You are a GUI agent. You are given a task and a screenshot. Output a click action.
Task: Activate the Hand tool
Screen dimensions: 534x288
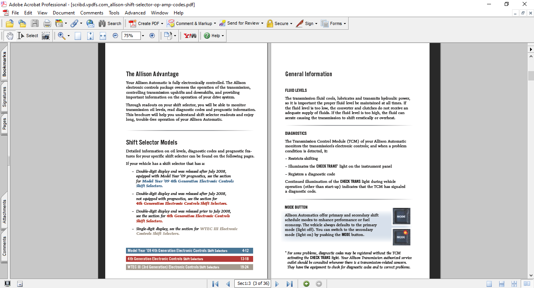(x=9, y=36)
